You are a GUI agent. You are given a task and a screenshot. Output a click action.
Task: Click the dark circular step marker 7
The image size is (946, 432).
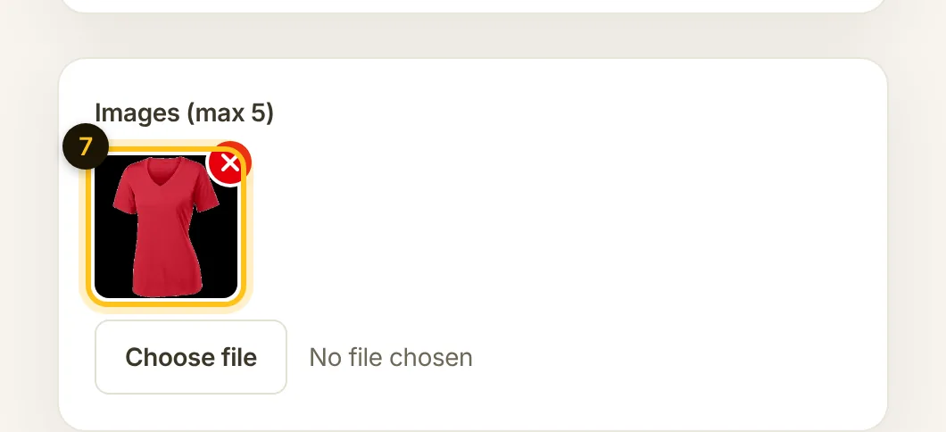click(86, 146)
